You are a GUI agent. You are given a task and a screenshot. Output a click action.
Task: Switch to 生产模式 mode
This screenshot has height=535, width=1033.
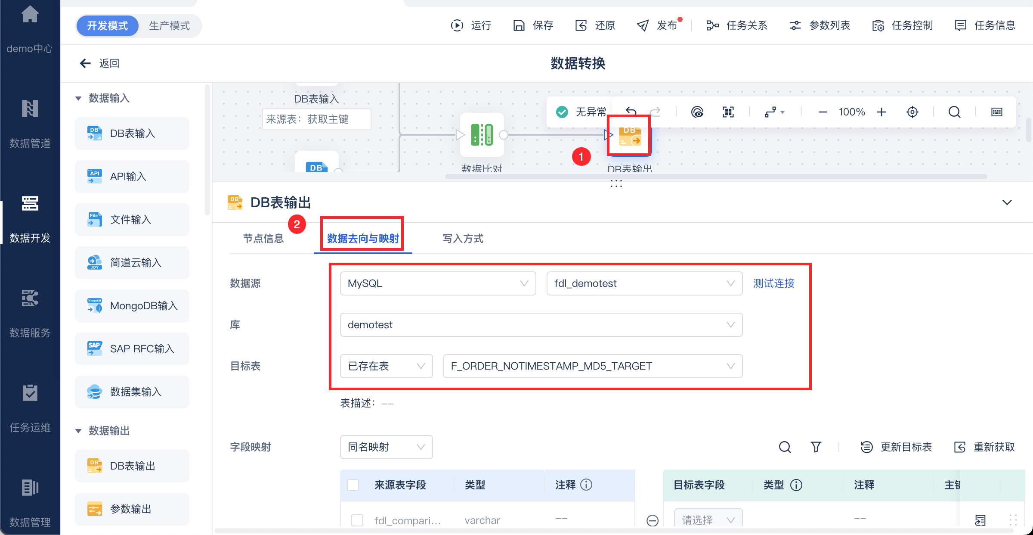tap(169, 26)
